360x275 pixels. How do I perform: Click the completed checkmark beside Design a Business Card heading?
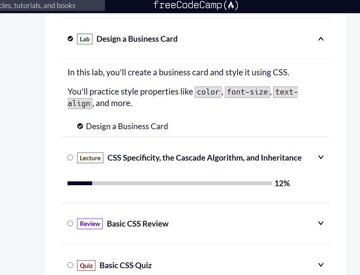(x=70, y=39)
